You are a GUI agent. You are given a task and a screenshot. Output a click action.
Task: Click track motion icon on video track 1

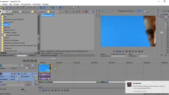22,65
